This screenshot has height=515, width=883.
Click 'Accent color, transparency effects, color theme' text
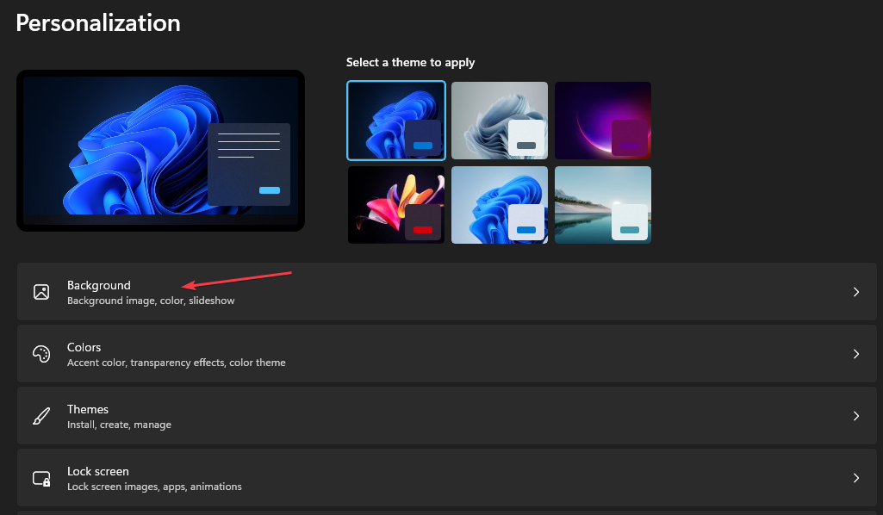point(177,363)
